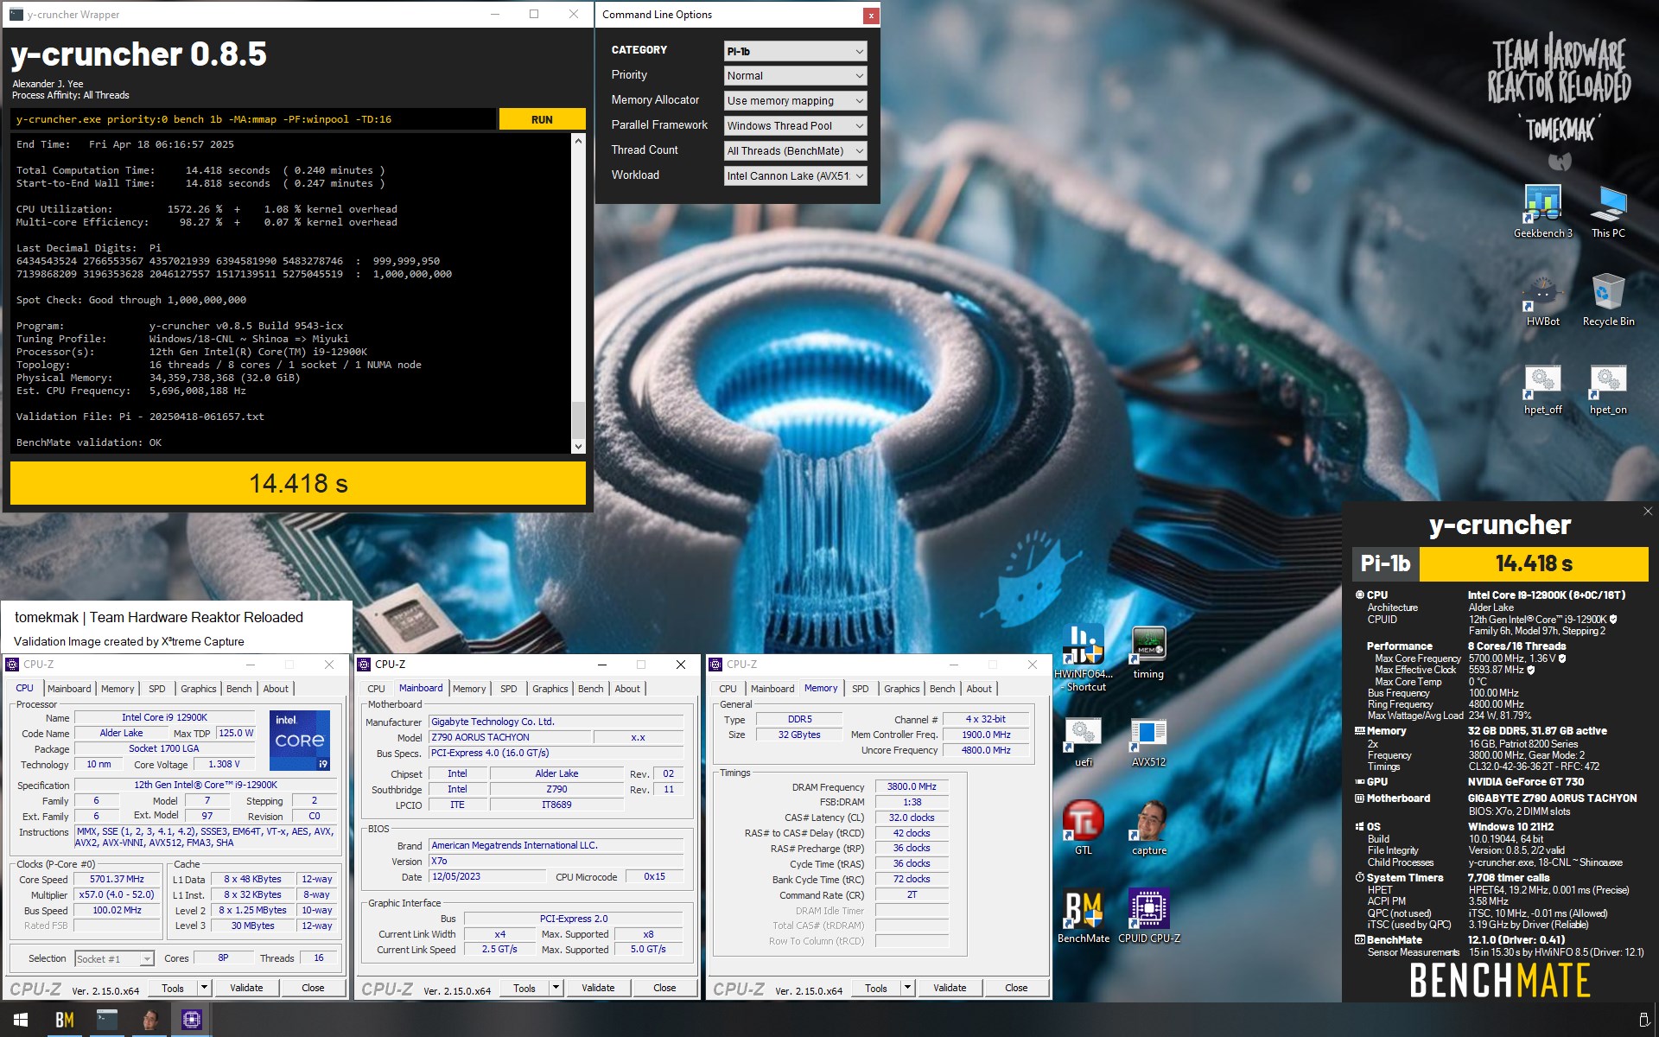
Task: Open the Windows Start menu
Action: pyautogui.click(x=21, y=1020)
